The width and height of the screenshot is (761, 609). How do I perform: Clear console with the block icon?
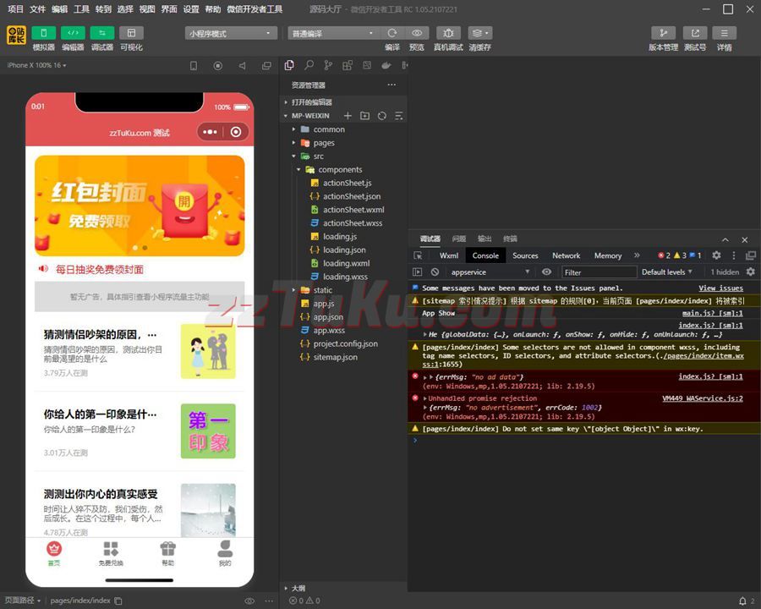(x=435, y=272)
